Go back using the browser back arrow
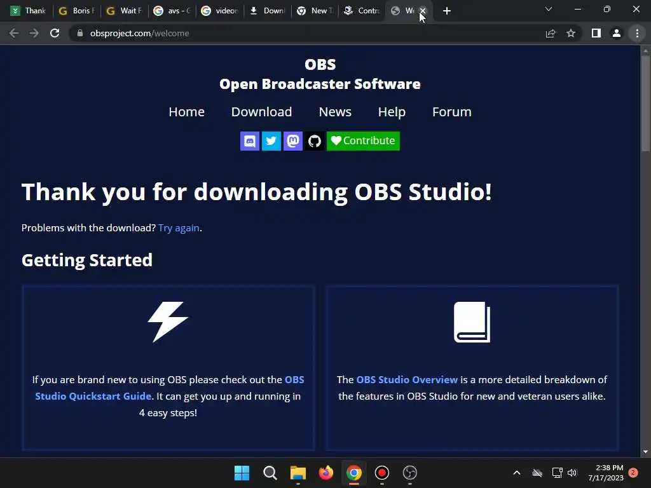Viewport: 651px width, 488px height. click(x=14, y=33)
